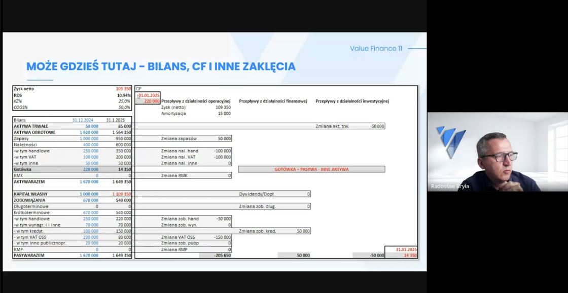Click the 31.01.2025 closing date cell
The width and height of the screenshot is (568, 293).
(x=405, y=249)
